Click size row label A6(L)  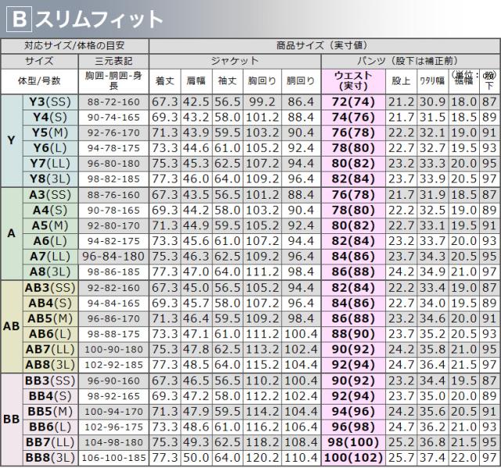pyautogui.click(x=50, y=241)
